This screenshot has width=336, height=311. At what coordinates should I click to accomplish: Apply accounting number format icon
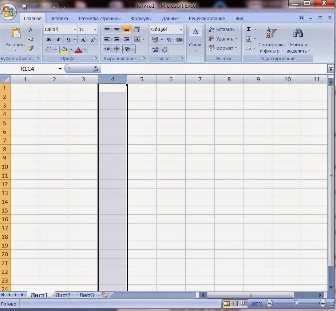pos(155,40)
